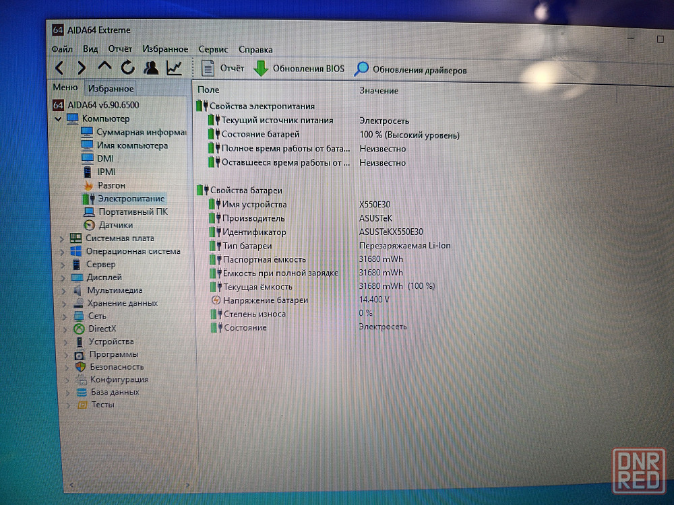This screenshot has height=505, width=674.
Task: Open the user profile icon in toolbar
Action: (x=151, y=67)
